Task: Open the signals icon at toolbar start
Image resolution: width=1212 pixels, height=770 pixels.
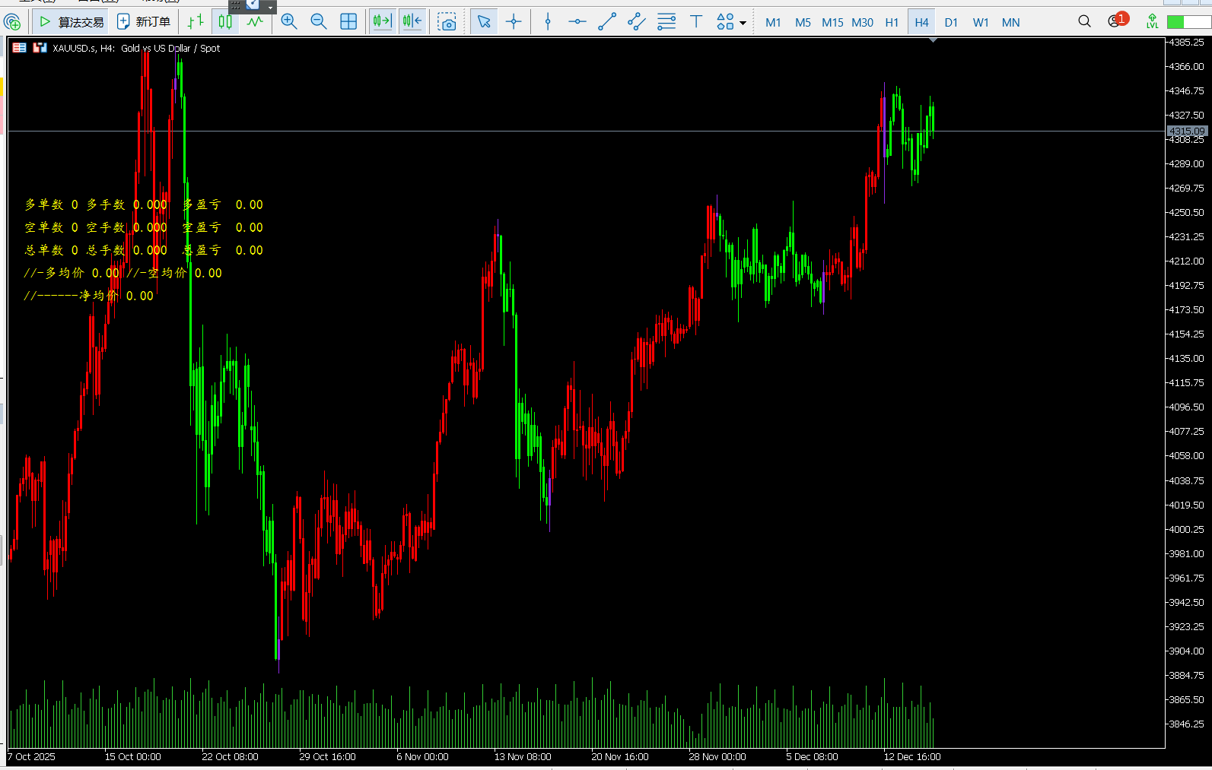Action: coord(12,22)
